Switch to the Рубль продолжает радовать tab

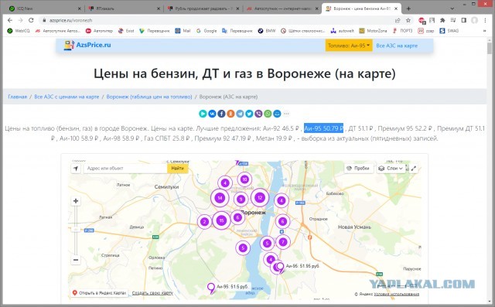tap(203, 9)
